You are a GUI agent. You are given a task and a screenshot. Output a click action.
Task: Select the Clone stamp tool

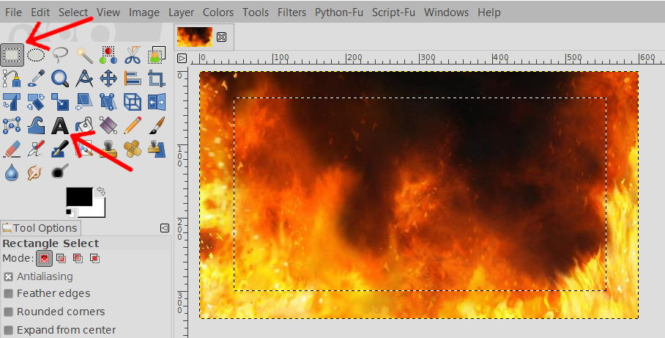click(108, 149)
